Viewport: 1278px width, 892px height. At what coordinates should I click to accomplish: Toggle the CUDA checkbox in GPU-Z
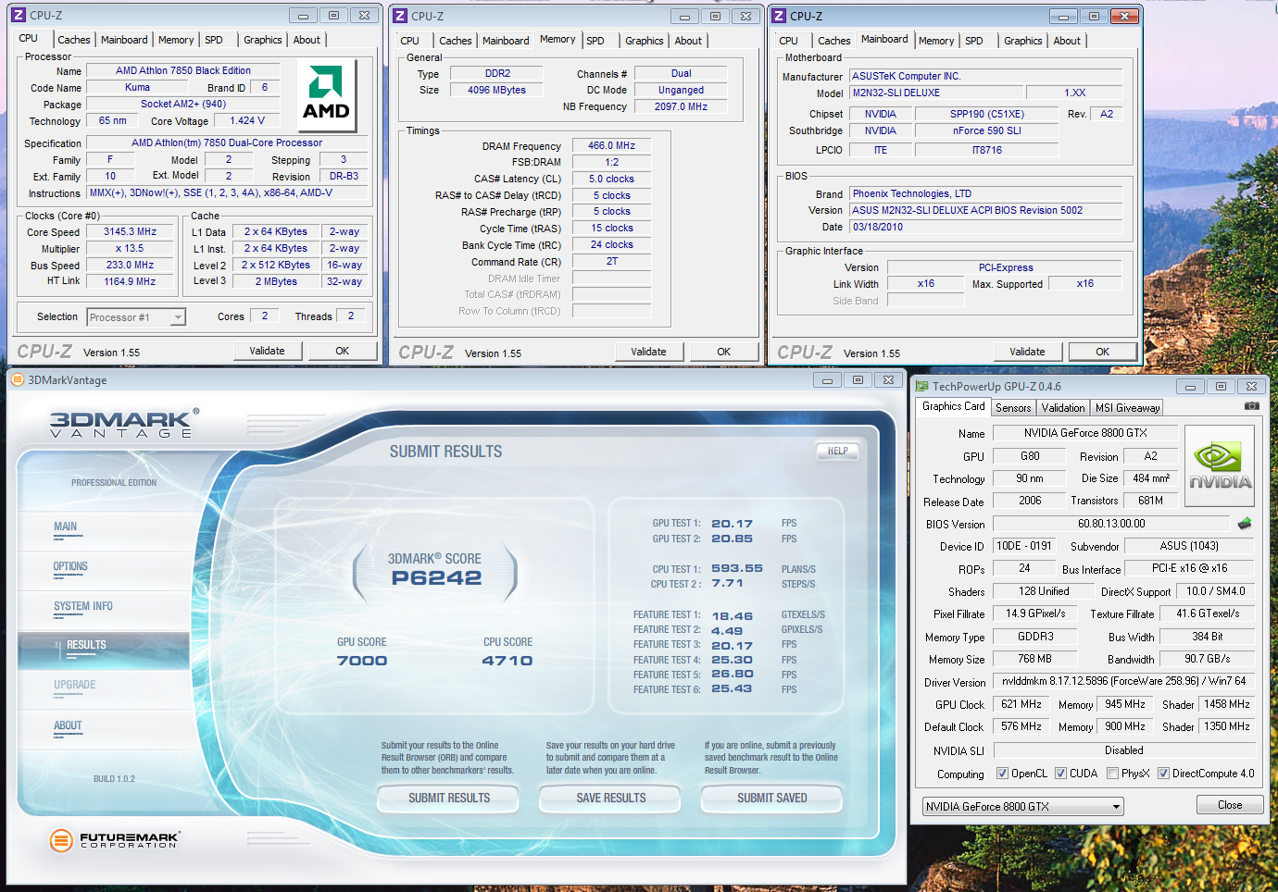coord(1060,774)
